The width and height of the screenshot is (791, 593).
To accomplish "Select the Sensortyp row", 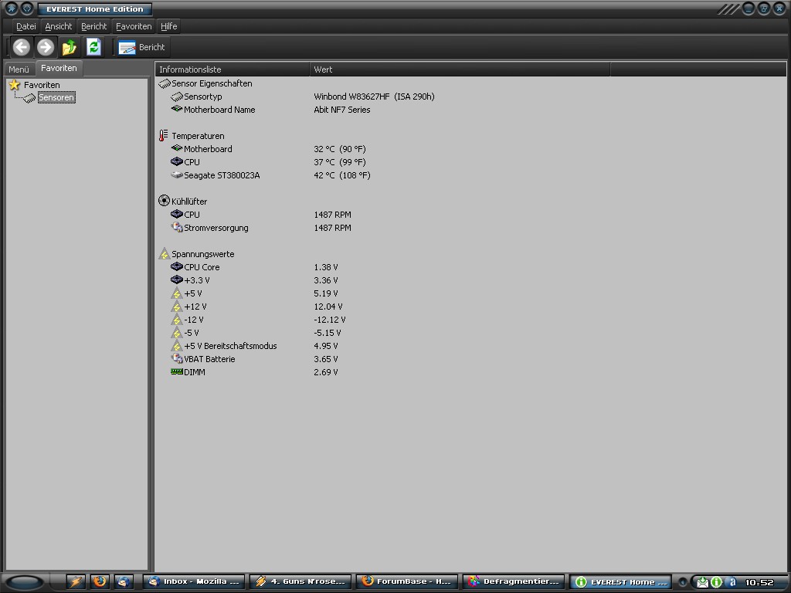I will pos(203,97).
